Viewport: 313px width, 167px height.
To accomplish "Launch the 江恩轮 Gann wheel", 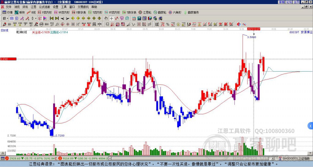I will (x=145, y=12).
